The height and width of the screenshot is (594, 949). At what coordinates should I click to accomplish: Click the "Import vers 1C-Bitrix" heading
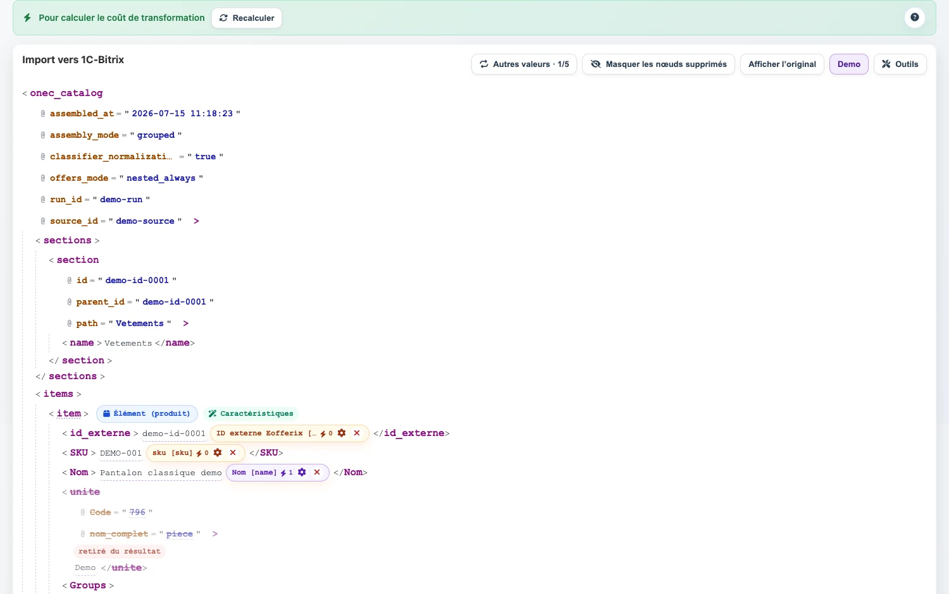(73, 59)
